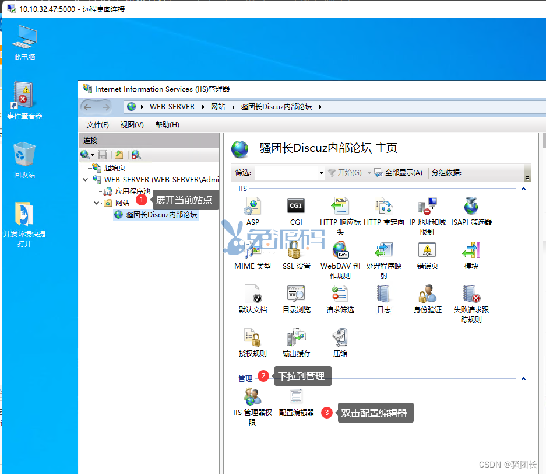Select 骚团长Discuz内部论坛 site in the tree

[161, 214]
